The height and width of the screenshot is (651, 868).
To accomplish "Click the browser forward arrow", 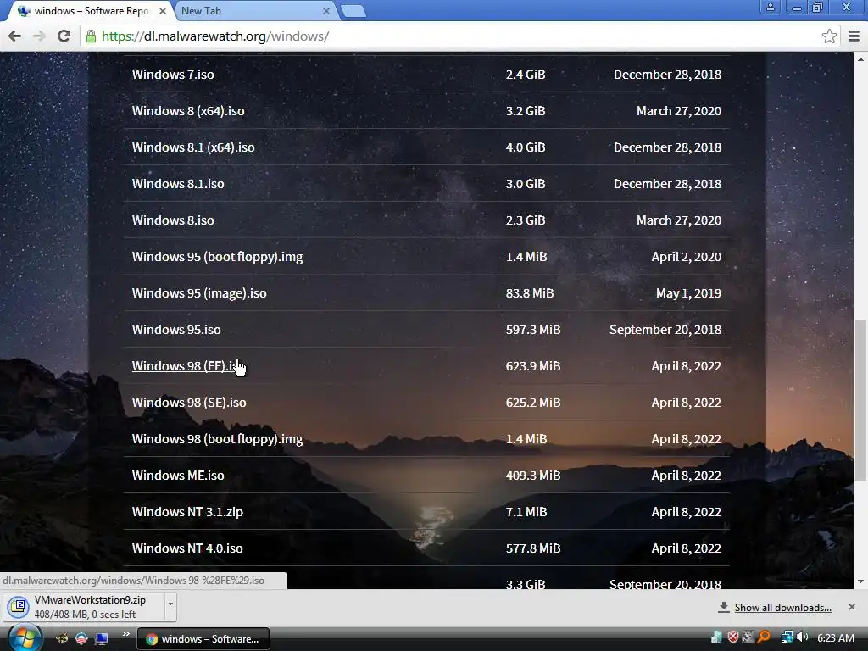I will point(39,36).
